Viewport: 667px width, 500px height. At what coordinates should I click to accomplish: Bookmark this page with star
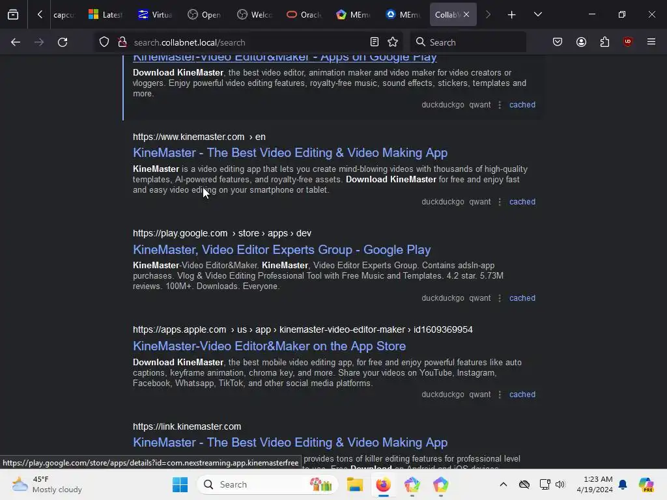point(393,42)
